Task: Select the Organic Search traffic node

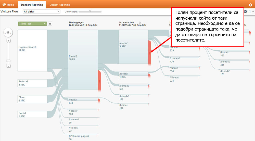Action: coord(32,50)
